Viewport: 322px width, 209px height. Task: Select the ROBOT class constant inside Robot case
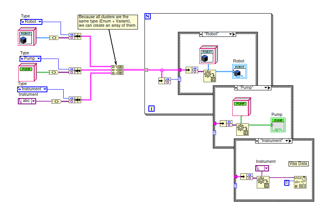point(209,55)
